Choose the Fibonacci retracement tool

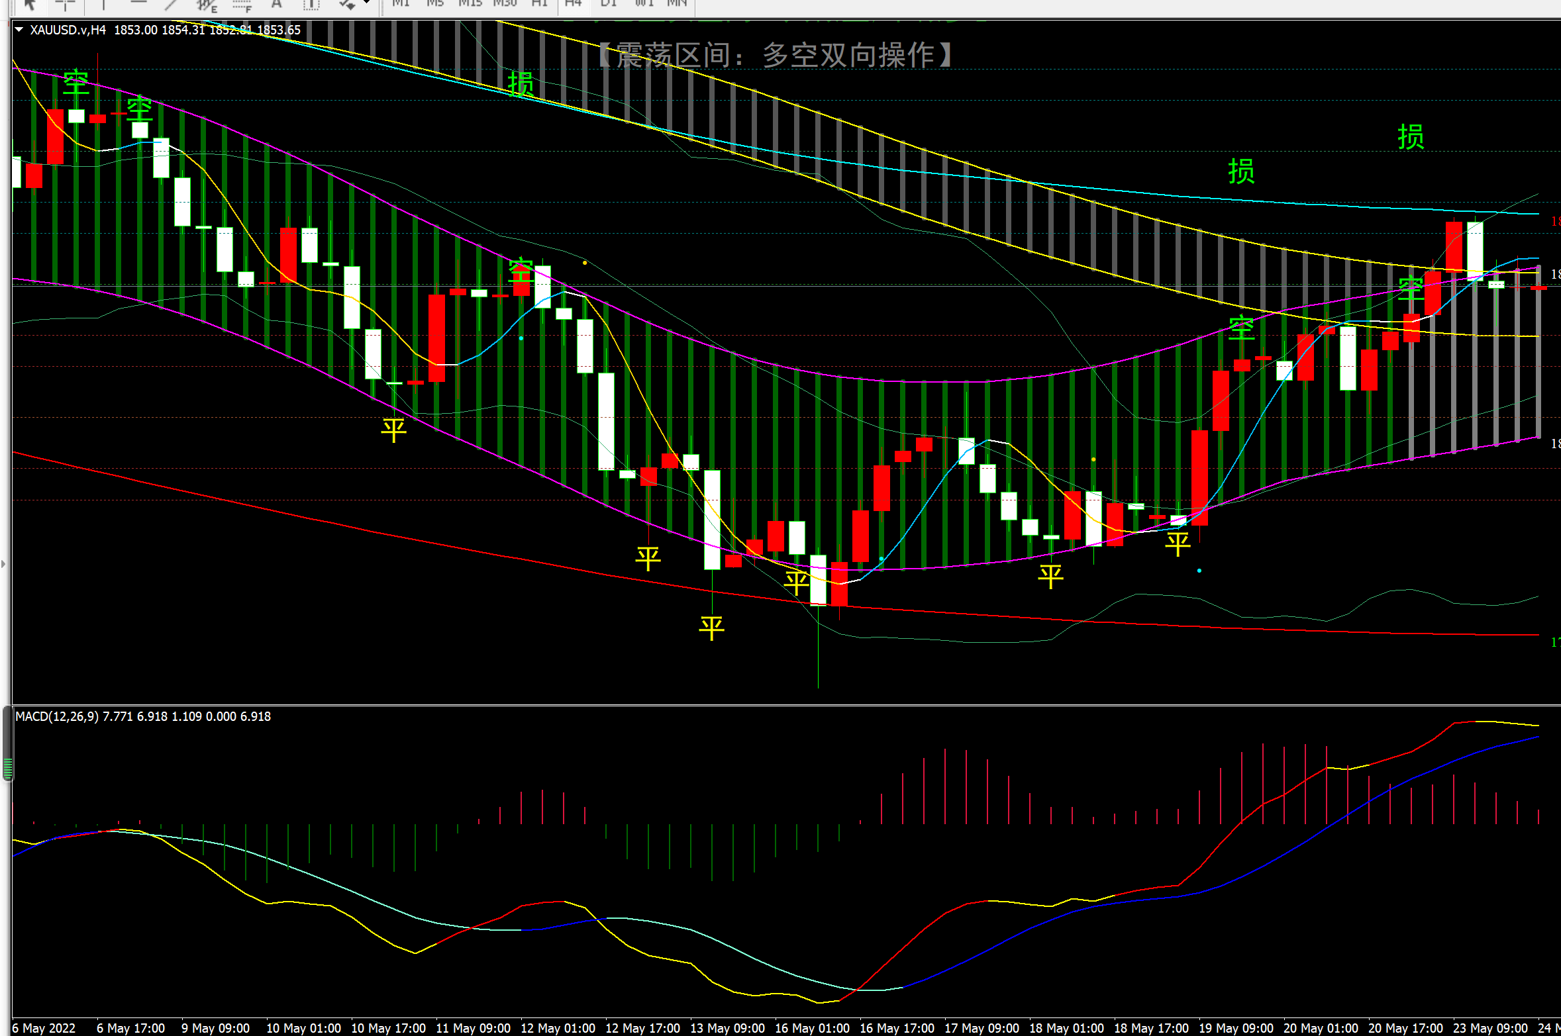tap(242, 5)
